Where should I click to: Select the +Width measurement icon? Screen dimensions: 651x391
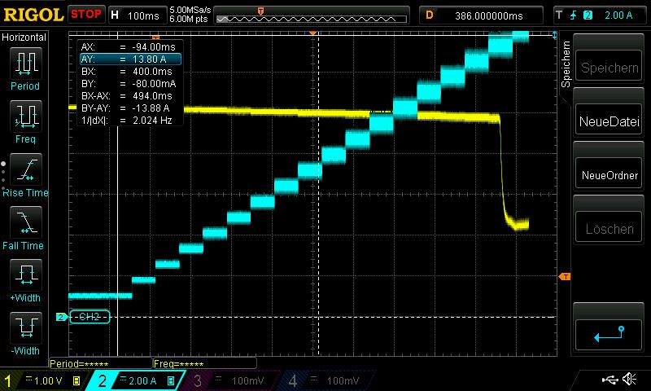click(x=26, y=275)
